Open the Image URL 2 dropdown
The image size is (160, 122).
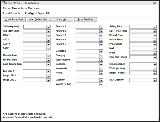[x=48, y=80]
